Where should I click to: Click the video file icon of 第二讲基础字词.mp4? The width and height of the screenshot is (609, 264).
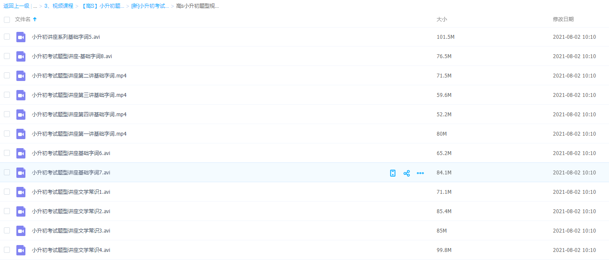pyautogui.click(x=21, y=76)
